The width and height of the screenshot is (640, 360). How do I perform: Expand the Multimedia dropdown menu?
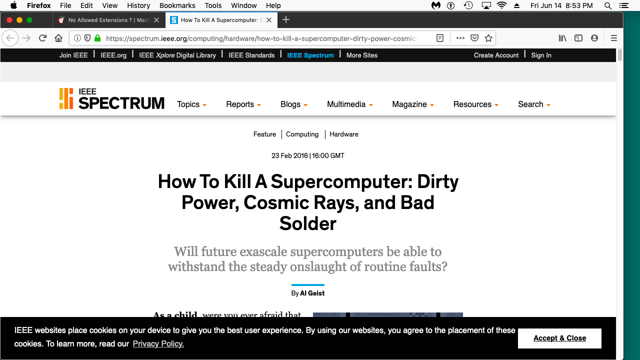tap(350, 104)
